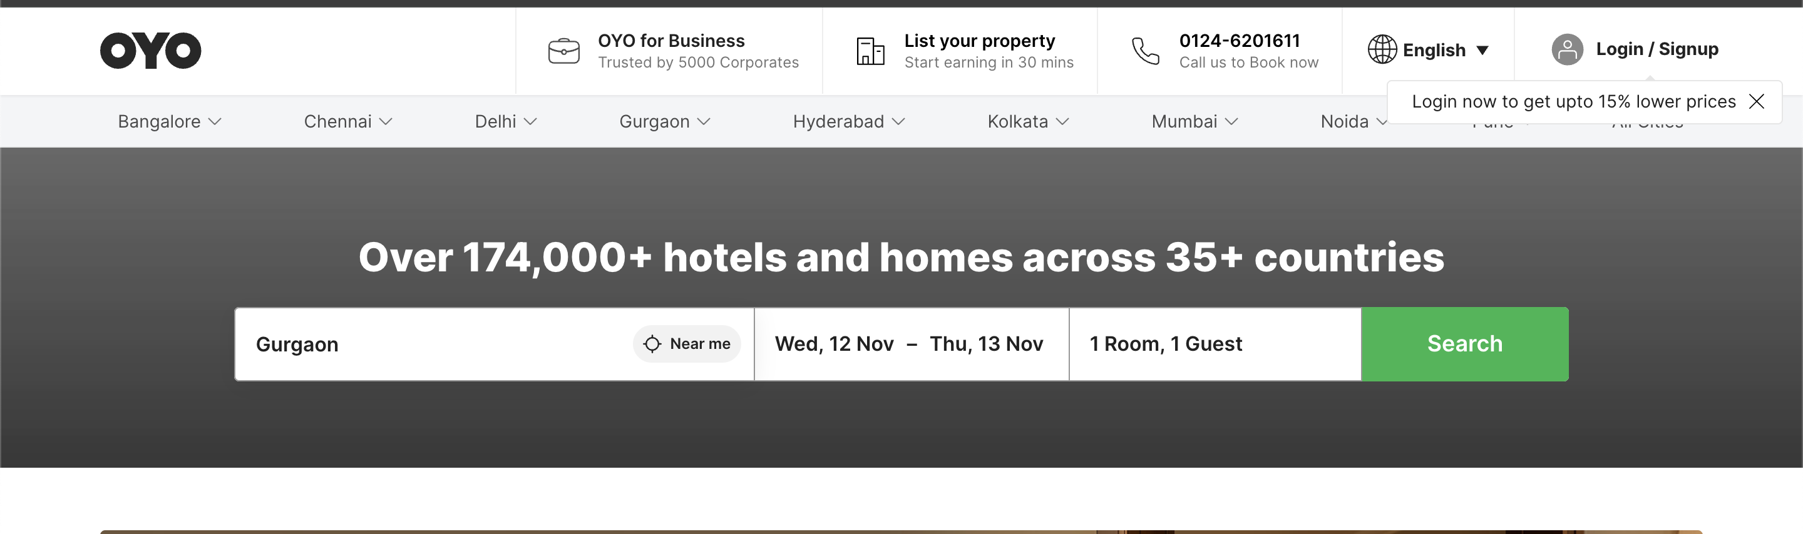Click the user avatar icon
1803x534 pixels.
point(1567,49)
